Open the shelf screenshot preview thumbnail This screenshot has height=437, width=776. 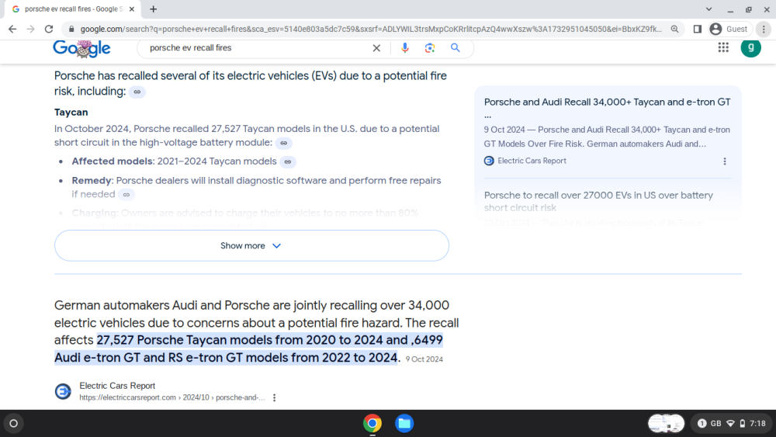[666, 424]
